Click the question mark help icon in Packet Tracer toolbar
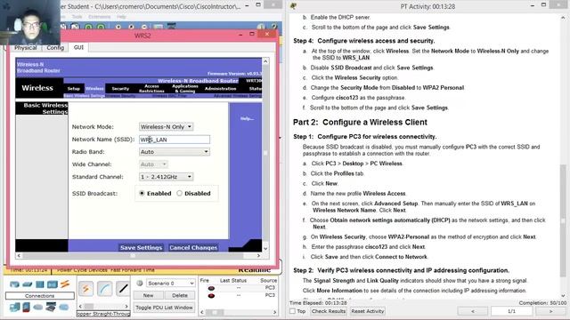This screenshot has height=320, width=570. coord(274,27)
